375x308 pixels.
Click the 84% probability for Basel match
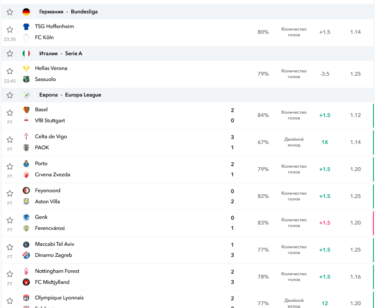(263, 115)
